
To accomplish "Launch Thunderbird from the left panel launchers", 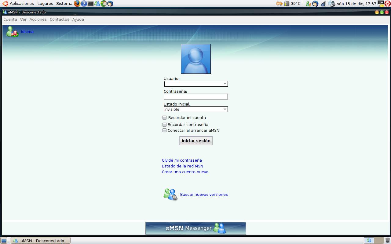I will point(110,4).
